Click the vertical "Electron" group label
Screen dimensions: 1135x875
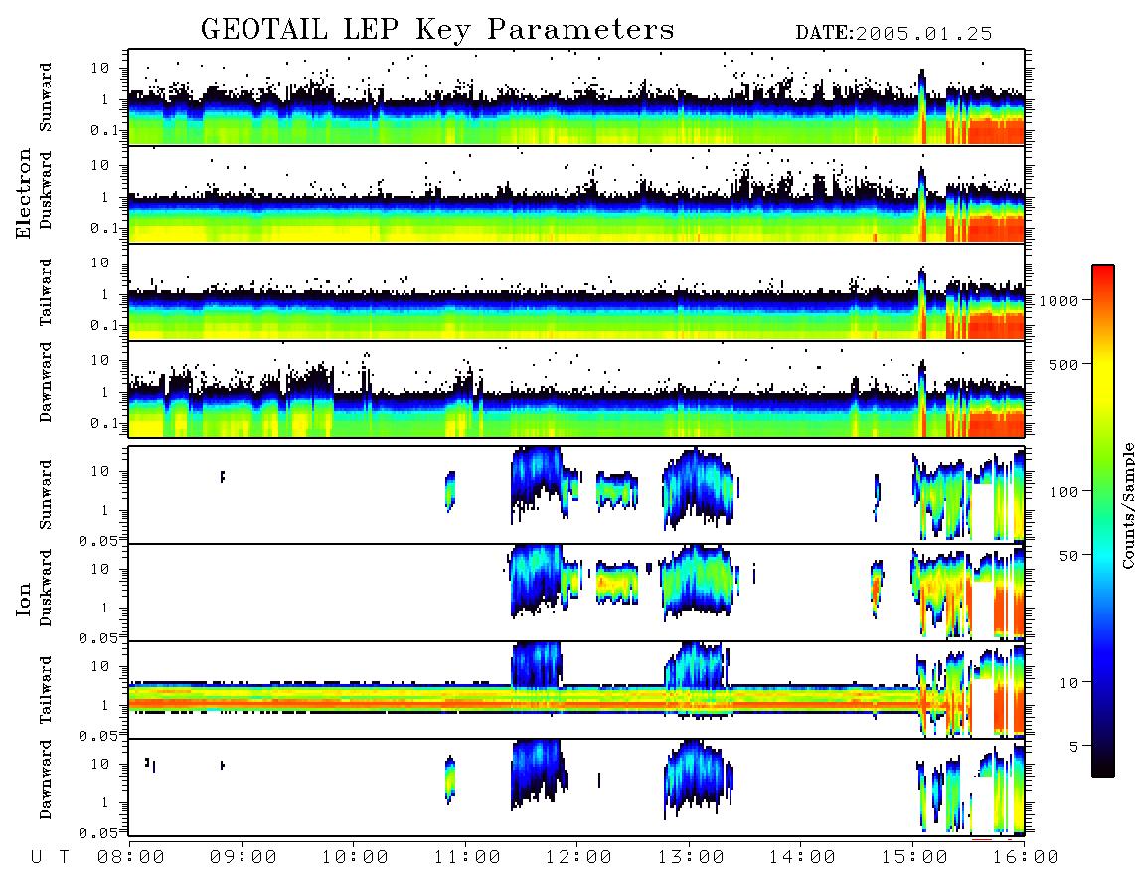point(24,194)
